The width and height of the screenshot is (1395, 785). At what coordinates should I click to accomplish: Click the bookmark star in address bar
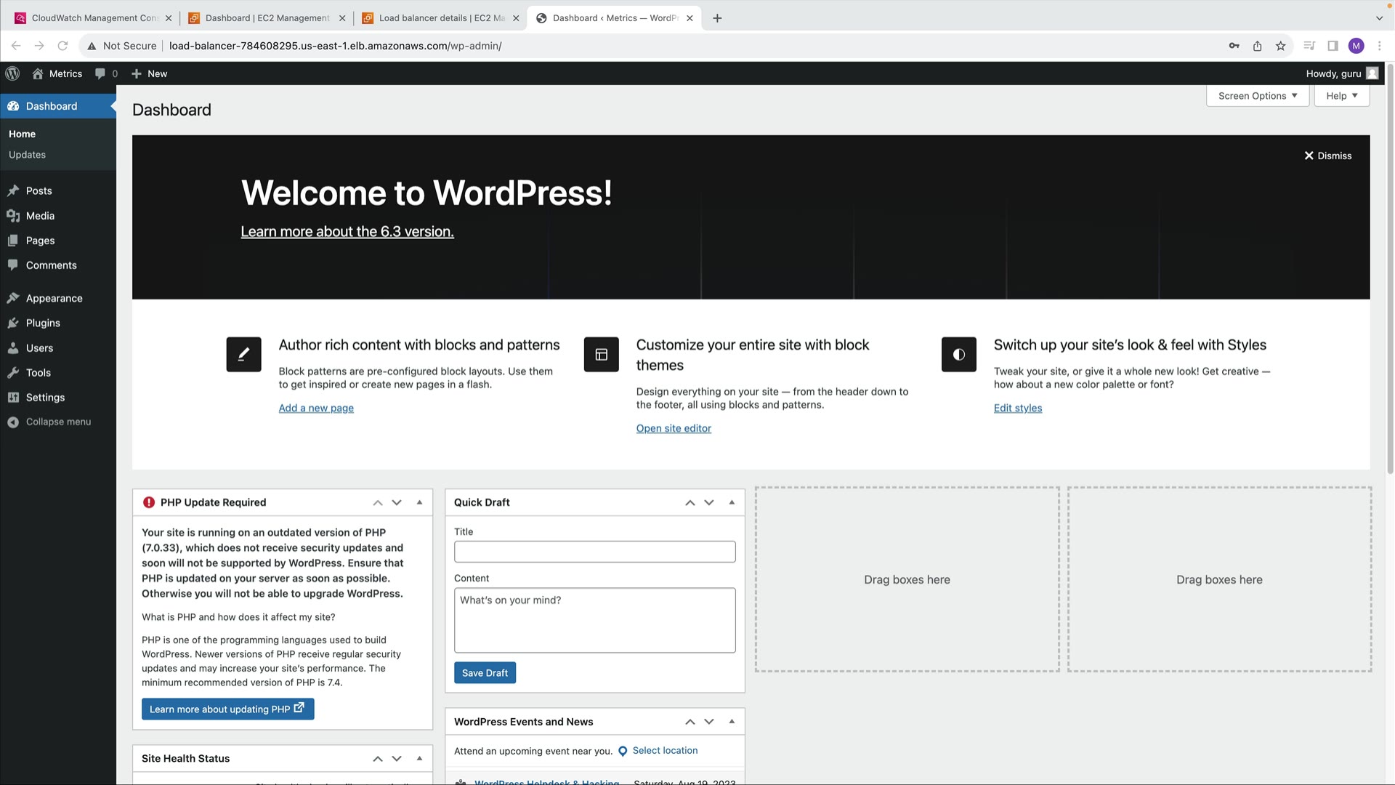pyautogui.click(x=1280, y=46)
